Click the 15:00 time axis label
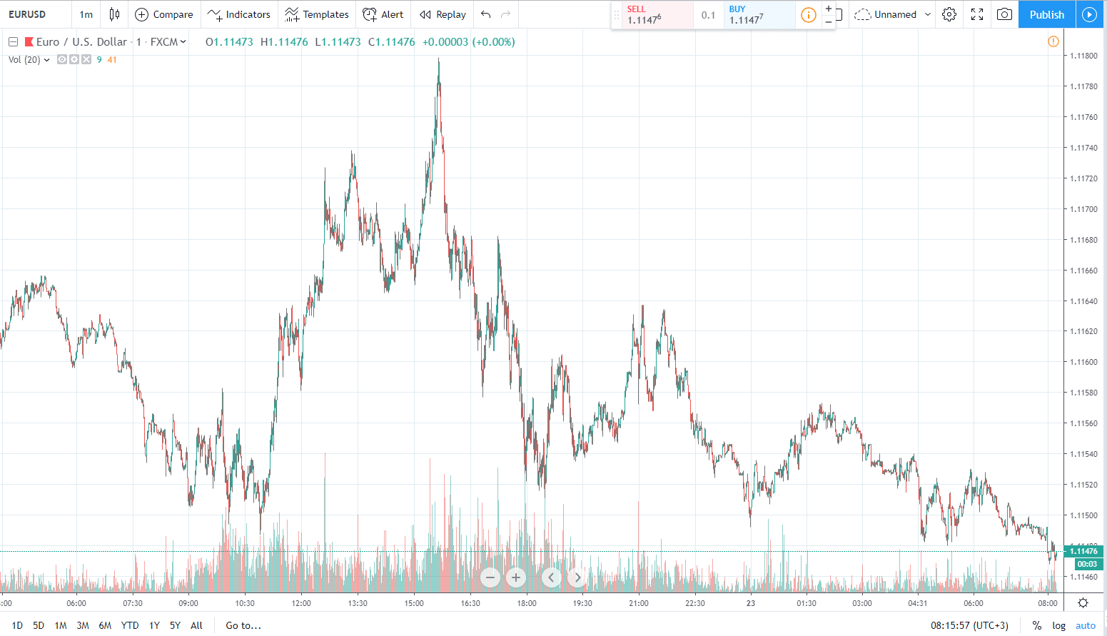 [x=414, y=603]
